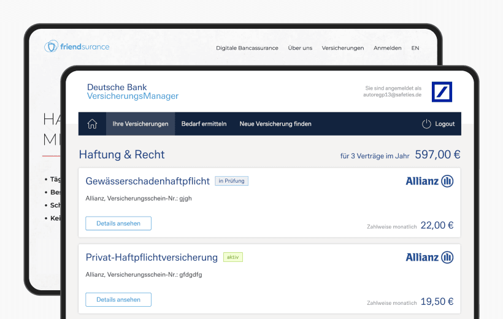Screen dimensions: 503x319
Task: Open Digitale Bancassurance menu in friendsurance window
Action: [x=247, y=48]
